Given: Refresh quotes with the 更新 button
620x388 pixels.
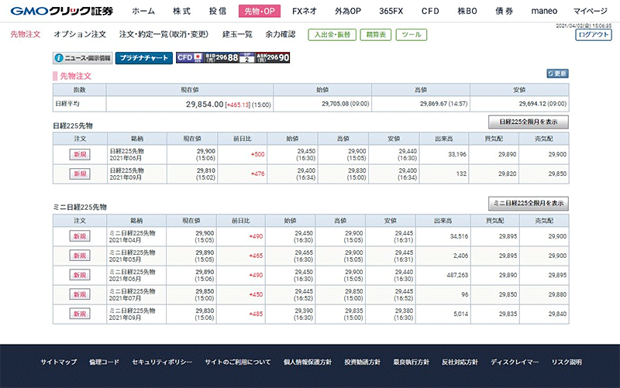Looking at the screenshot, I should tap(557, 74).
